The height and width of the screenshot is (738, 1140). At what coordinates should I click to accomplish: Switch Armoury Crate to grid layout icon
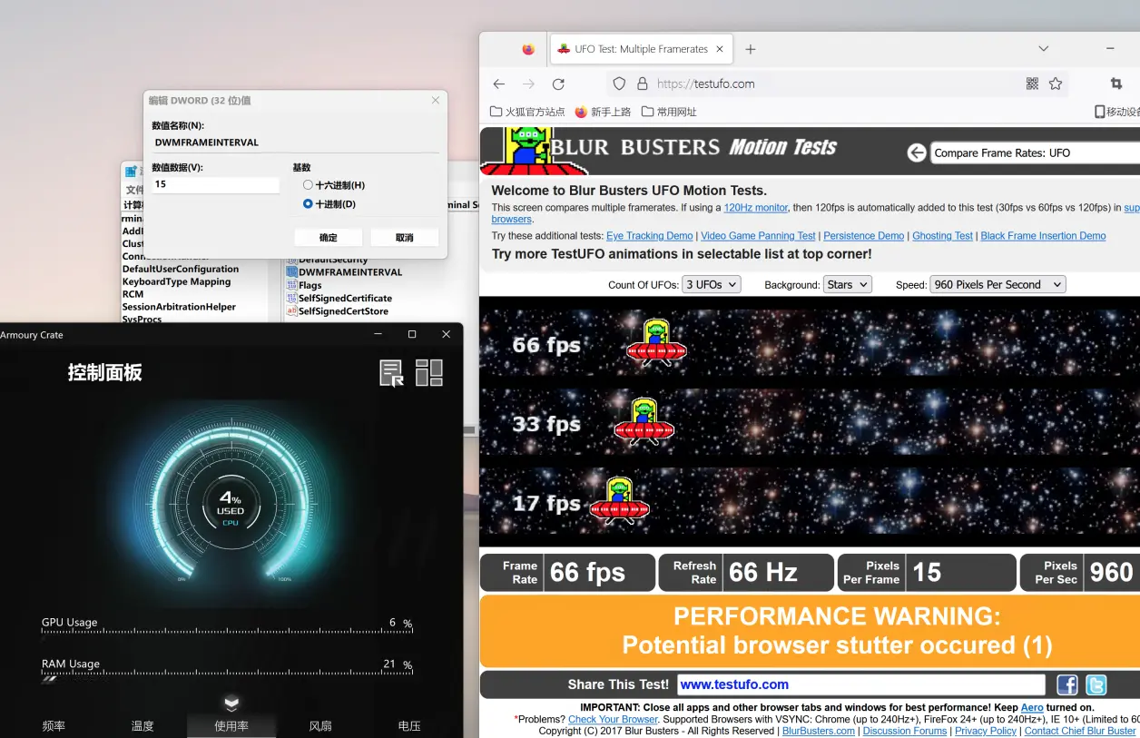coord(429,372)
